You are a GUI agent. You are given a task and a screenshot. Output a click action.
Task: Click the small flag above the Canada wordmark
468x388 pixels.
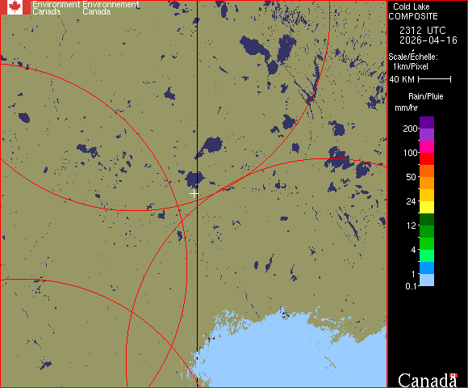(x=453, y=375)
